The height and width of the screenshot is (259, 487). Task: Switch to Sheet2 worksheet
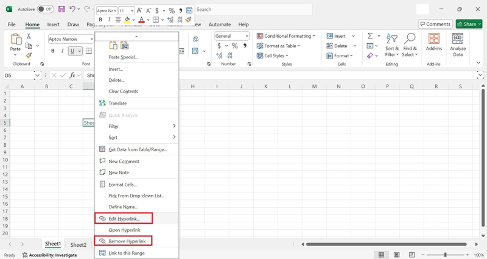tap(79, 245)
